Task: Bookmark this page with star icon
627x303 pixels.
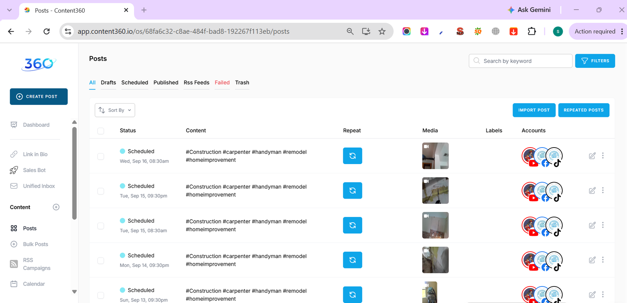Action: tap(382, 31)
